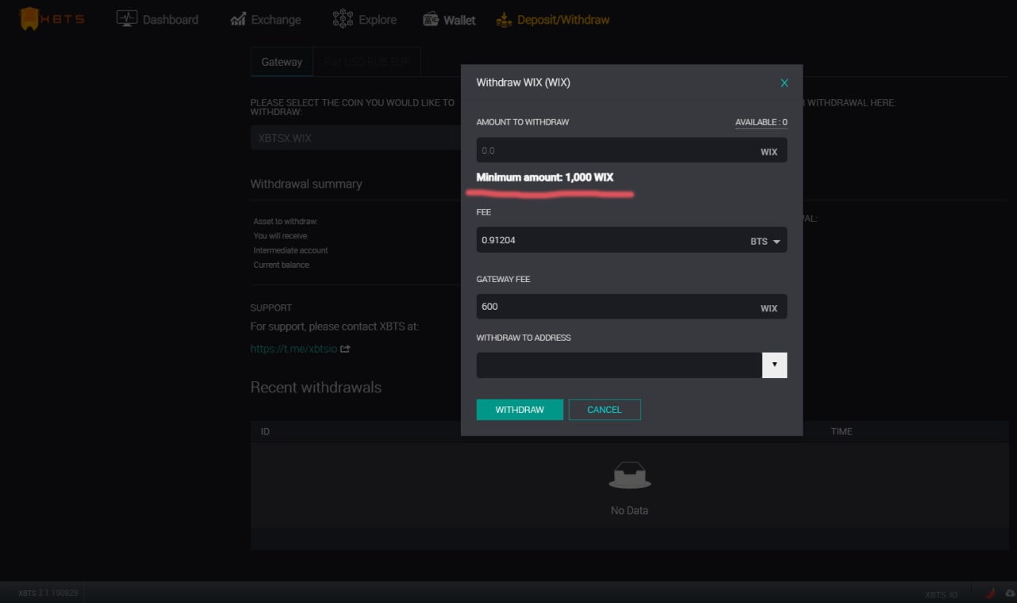Click the No Data text
1017x603 pixels.
pyautogui.click(x=629, y=510)
